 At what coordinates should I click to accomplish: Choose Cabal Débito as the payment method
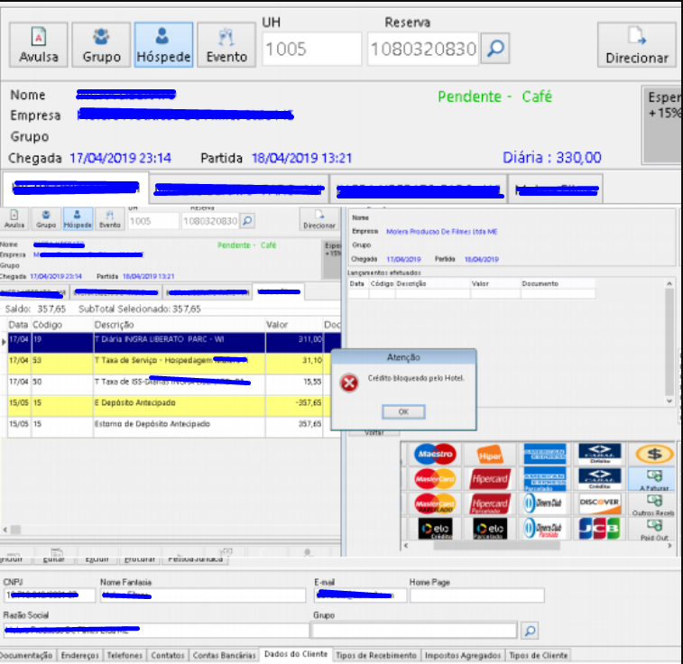pos(600,454)
